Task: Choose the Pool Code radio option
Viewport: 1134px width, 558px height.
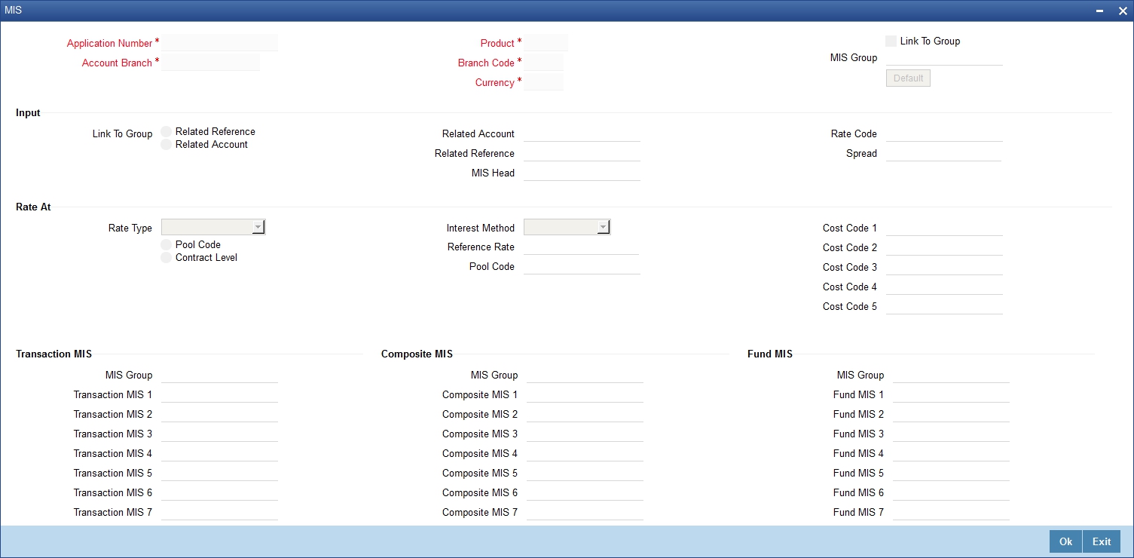Action: [x=167, y=244]
